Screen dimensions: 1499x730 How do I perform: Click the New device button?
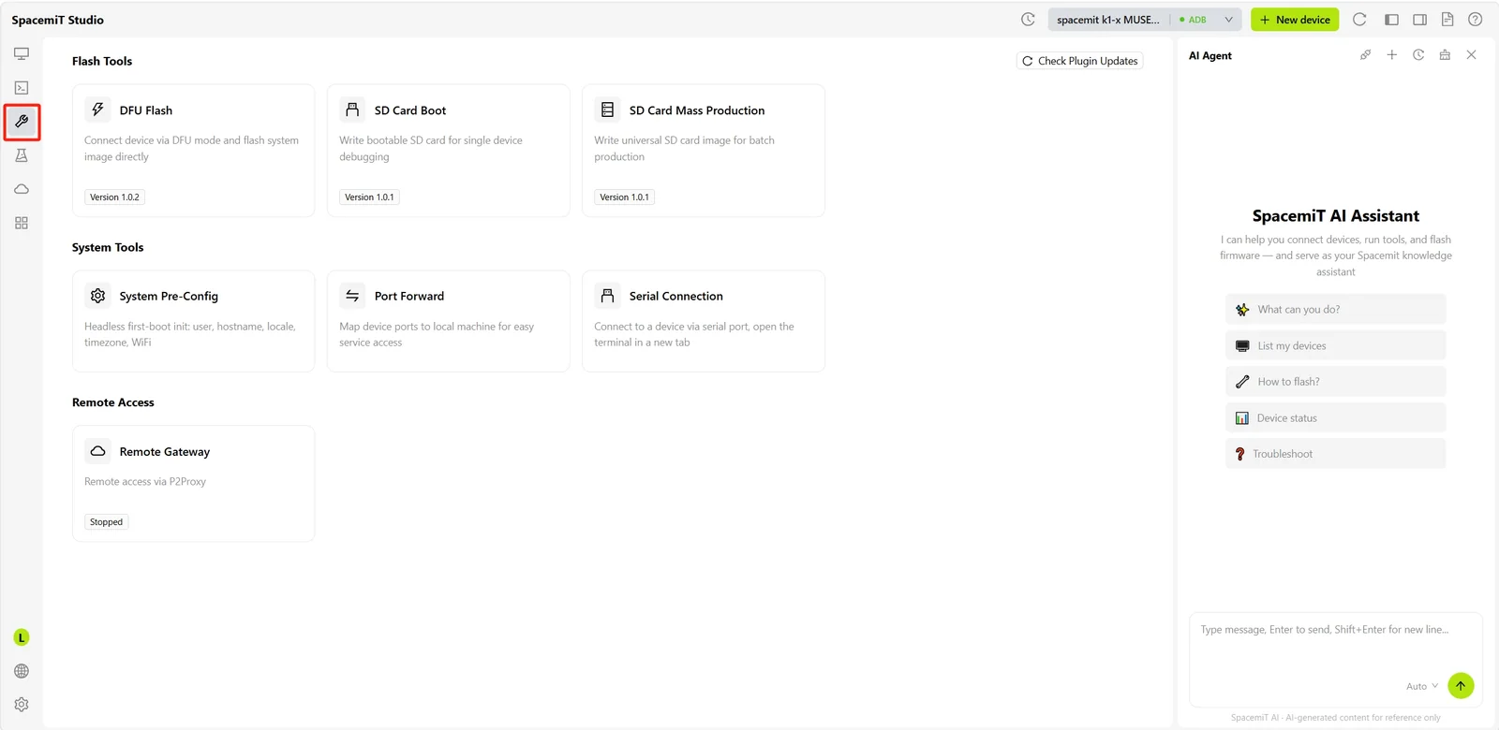[x=1295, y=20]
